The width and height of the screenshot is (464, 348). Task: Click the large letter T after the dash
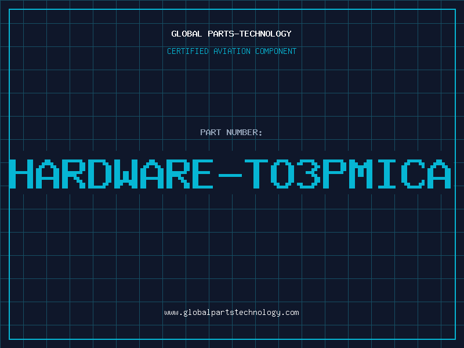256,174
